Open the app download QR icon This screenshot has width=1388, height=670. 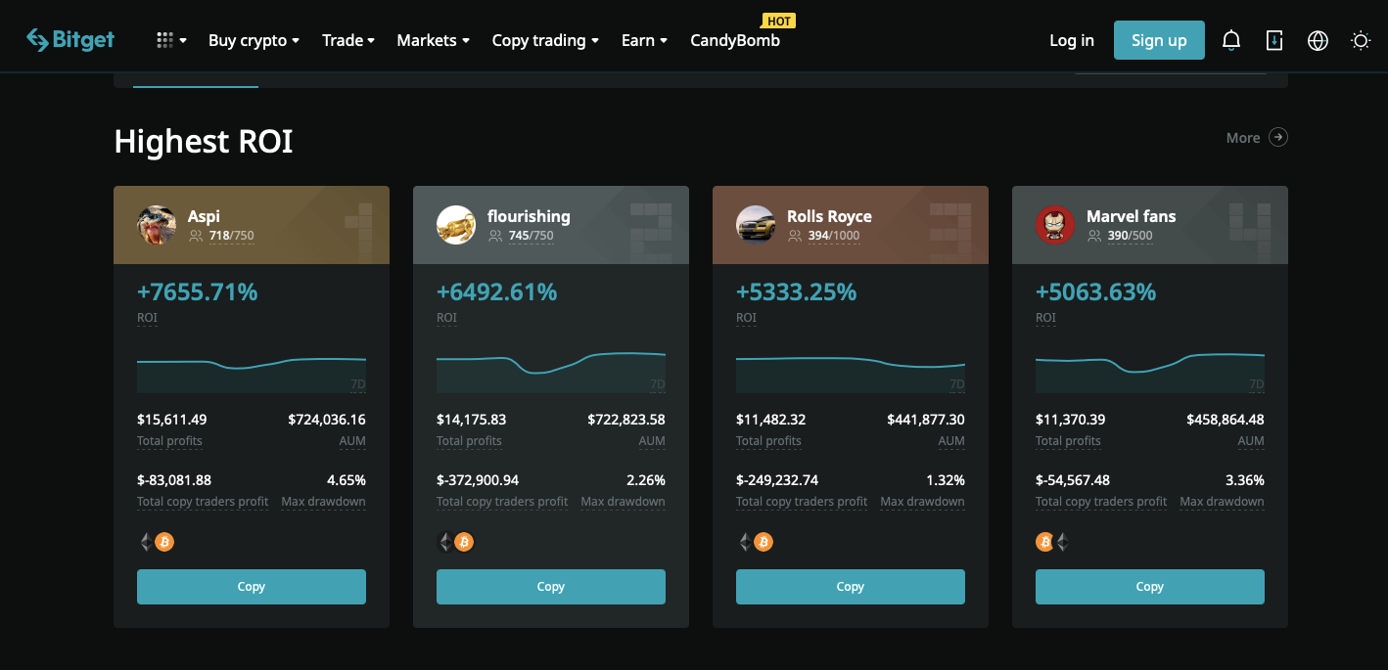[x=1273, y=40]
